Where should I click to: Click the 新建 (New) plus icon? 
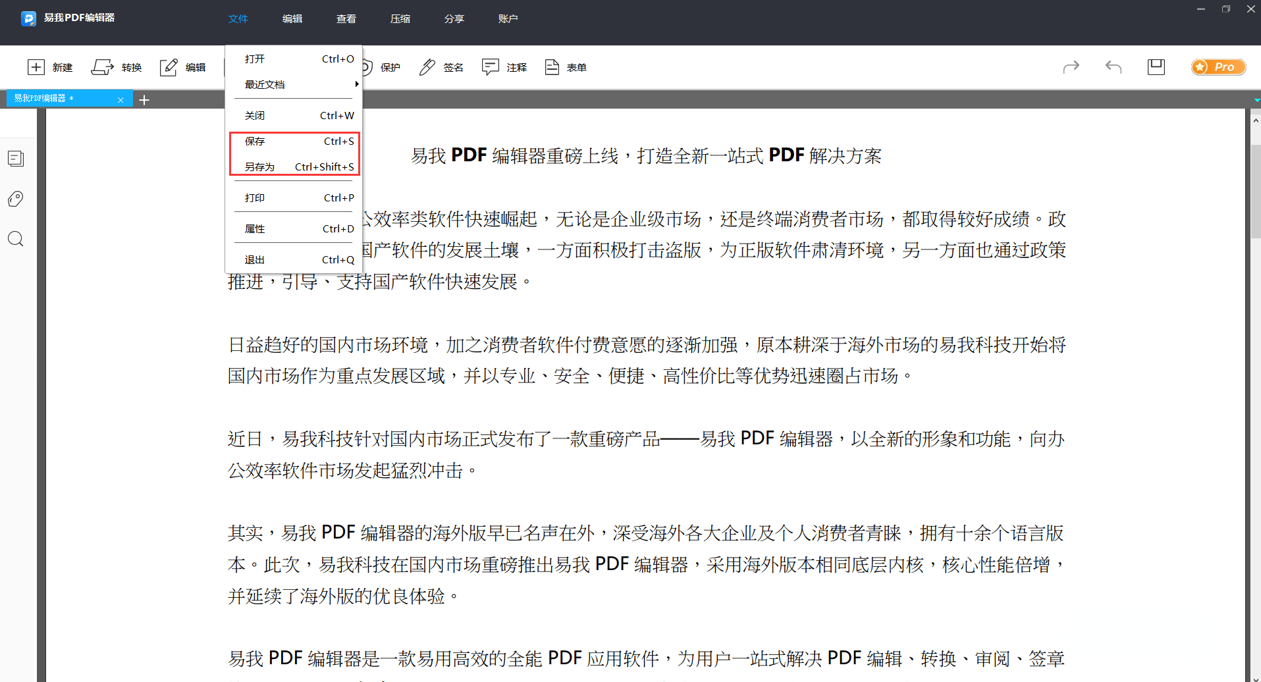coord(36,67)
